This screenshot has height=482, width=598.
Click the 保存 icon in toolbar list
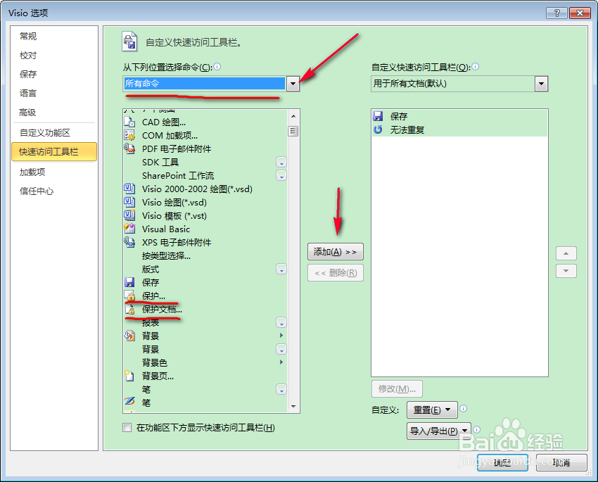pyautogui.click(x=378, y=116)
